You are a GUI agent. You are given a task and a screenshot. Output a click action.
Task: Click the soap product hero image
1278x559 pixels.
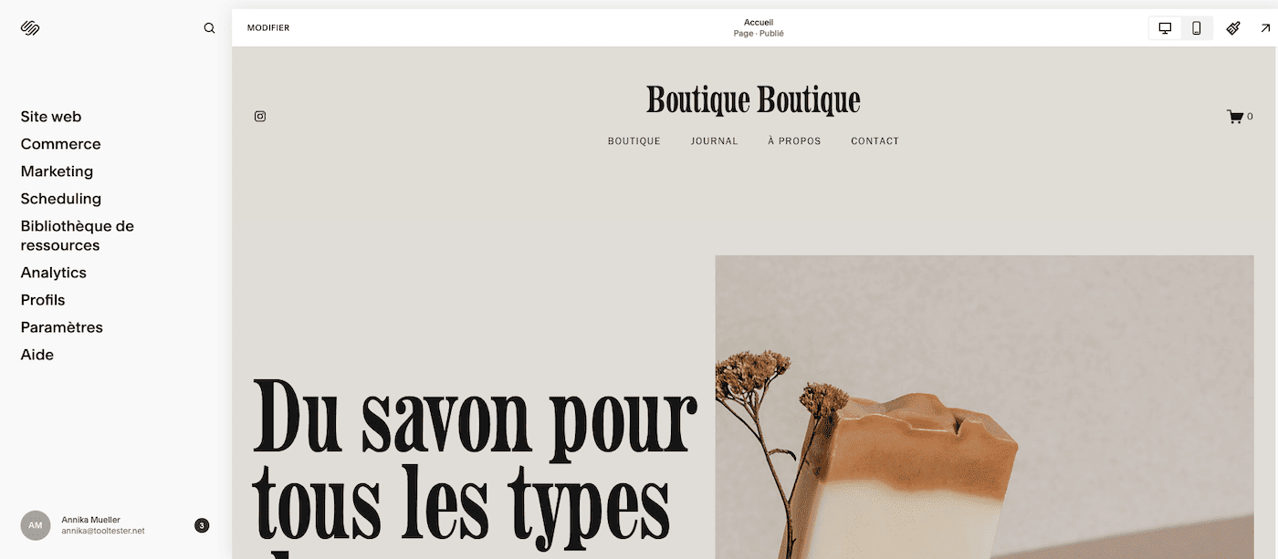coord(984,407)
